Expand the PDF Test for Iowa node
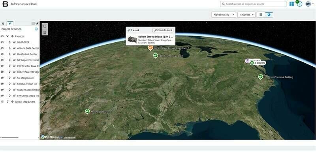Screen dimensions: 316x158 pyautogui.click(x=9, y=66)
